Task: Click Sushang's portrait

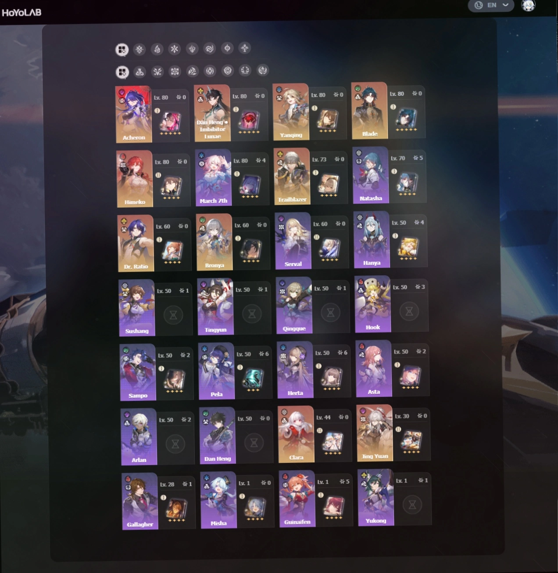Action: tap(137, 308)
